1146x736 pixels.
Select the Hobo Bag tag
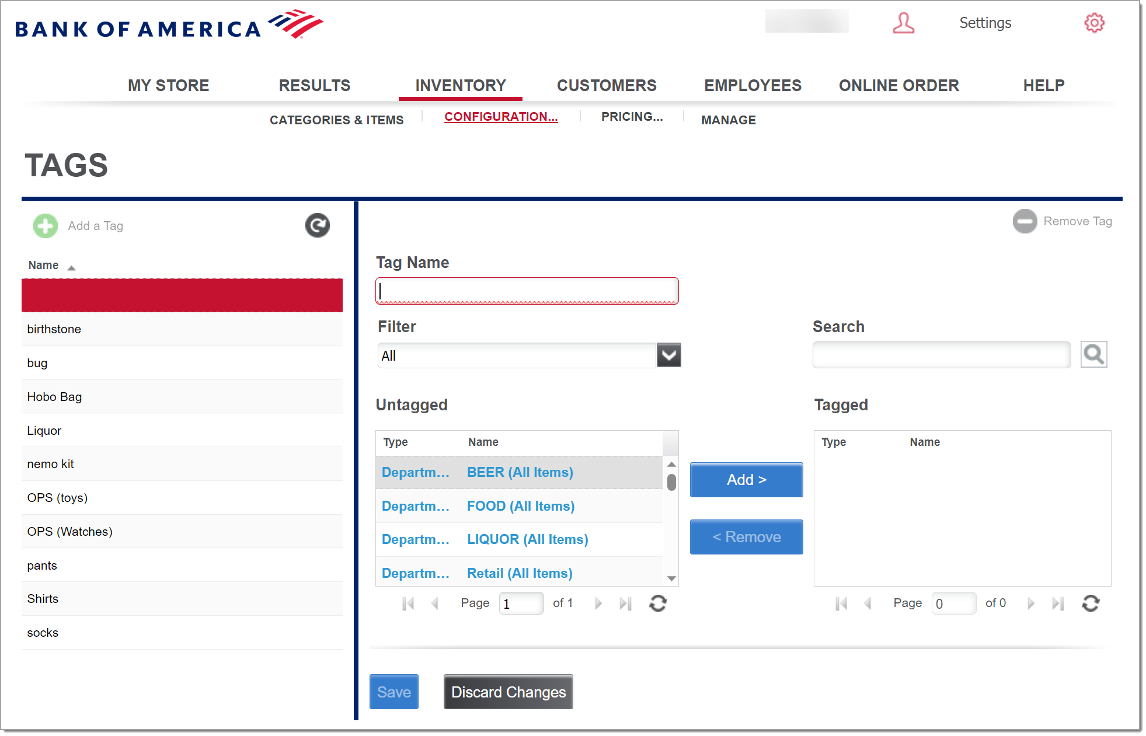click(182, 397)
